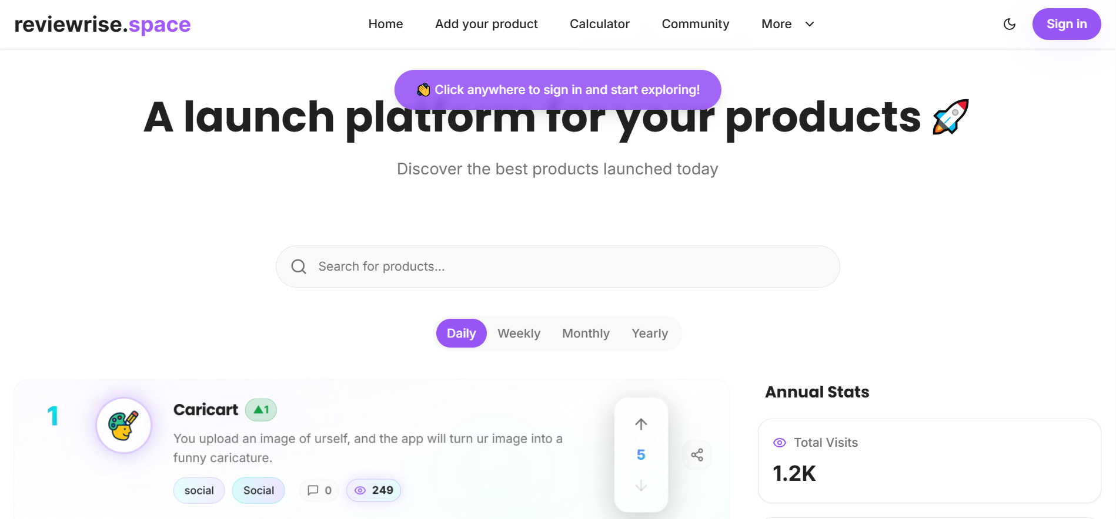
Task: Downvote the Caricart product
Action: tap(641, 486)
